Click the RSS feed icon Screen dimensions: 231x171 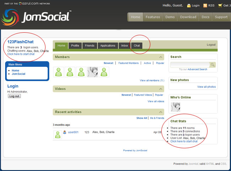click(205, 6)
